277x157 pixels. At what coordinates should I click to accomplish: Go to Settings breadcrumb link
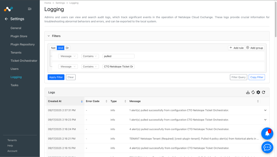60,3
